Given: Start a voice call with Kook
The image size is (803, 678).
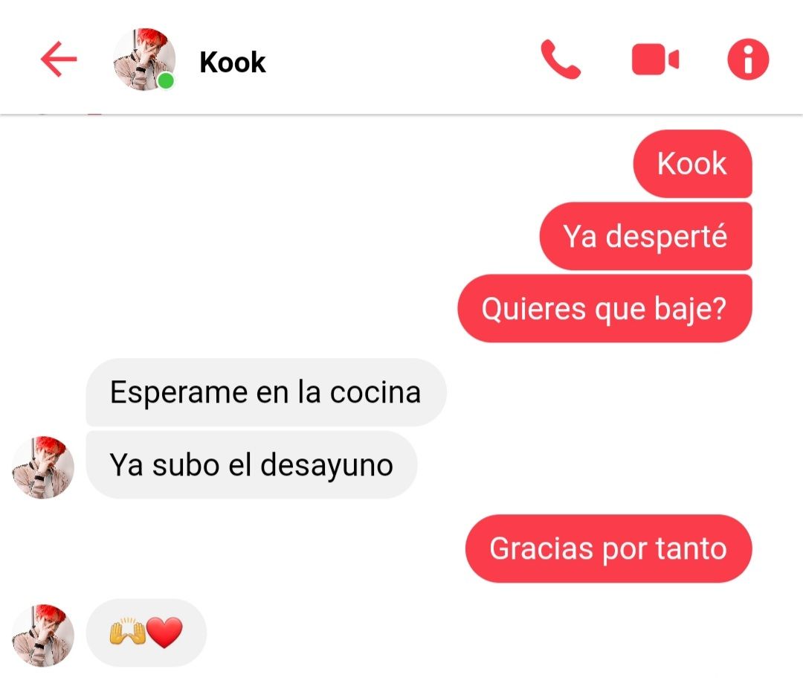Looking at the screenshot, I should 561,60.
